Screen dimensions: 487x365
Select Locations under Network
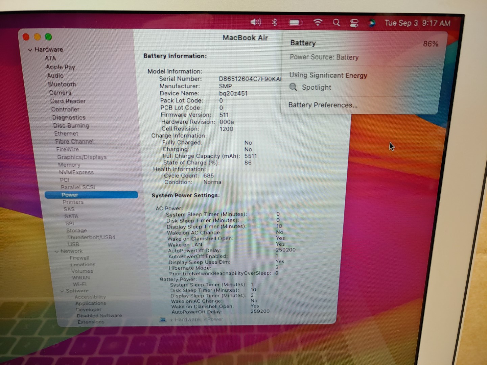coord(83,265)
